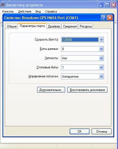Close the Диспетчер устройств window
118x149 pixels.
coord(113,5)
